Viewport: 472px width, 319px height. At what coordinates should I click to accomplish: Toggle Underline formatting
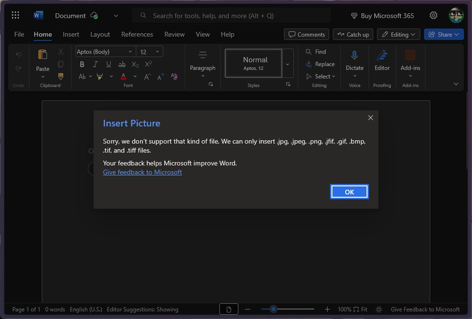point(108,64)
